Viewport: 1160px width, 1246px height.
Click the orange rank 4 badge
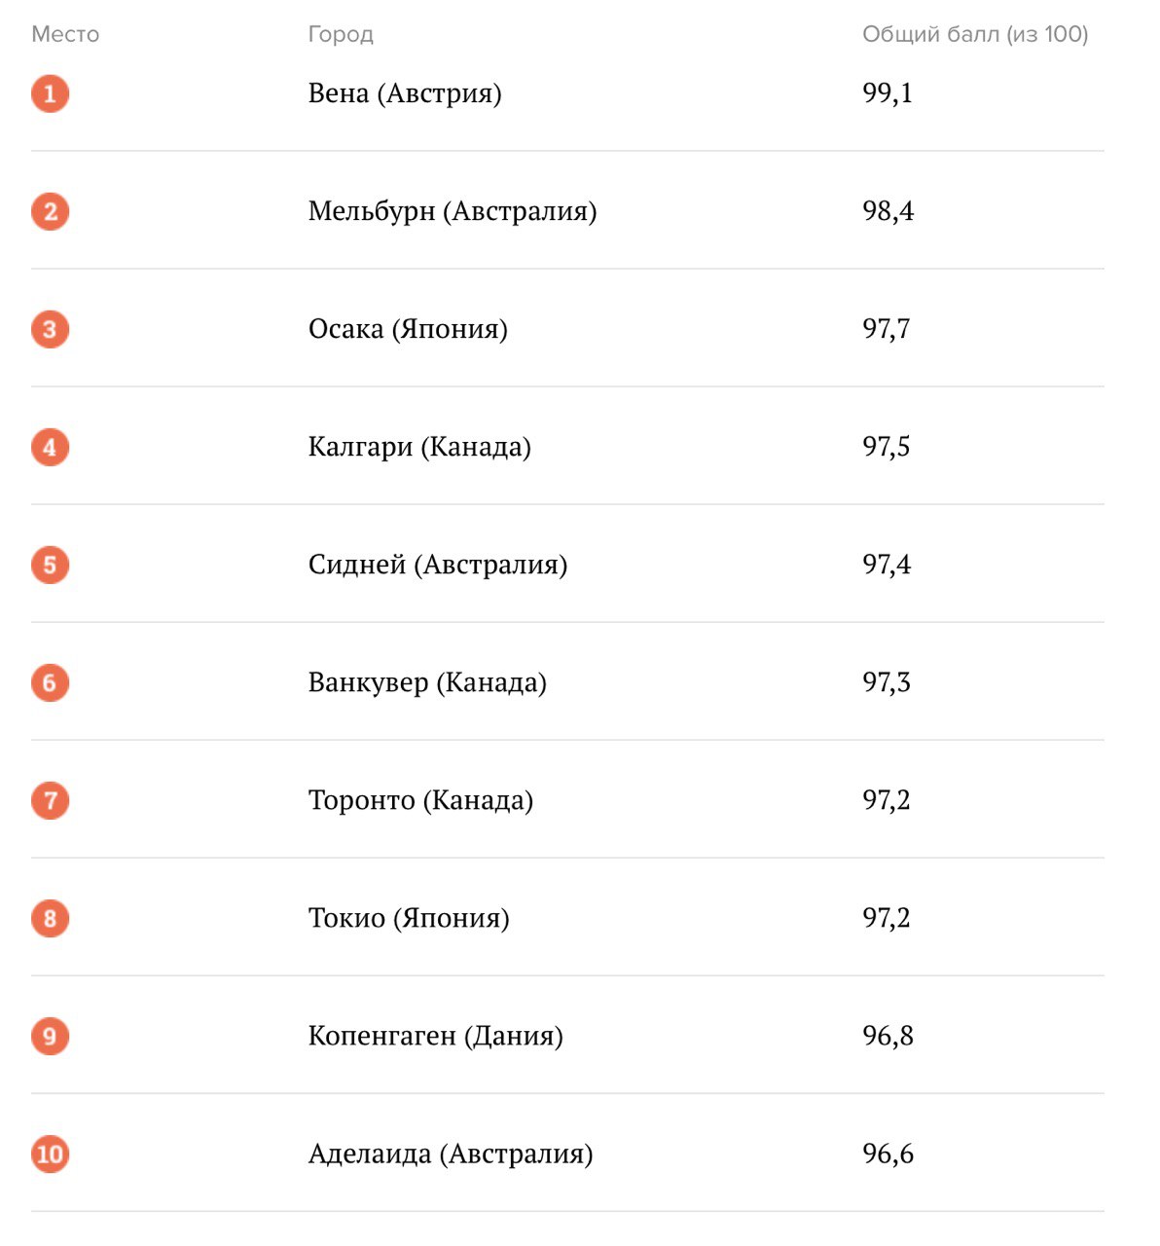tap(50, 447)
